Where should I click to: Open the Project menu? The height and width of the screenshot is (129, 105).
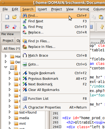56,9
